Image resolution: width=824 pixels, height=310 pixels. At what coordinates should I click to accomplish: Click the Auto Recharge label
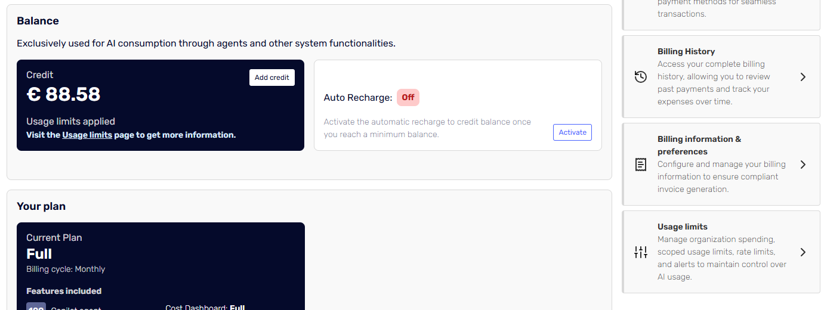pos(358,97)
